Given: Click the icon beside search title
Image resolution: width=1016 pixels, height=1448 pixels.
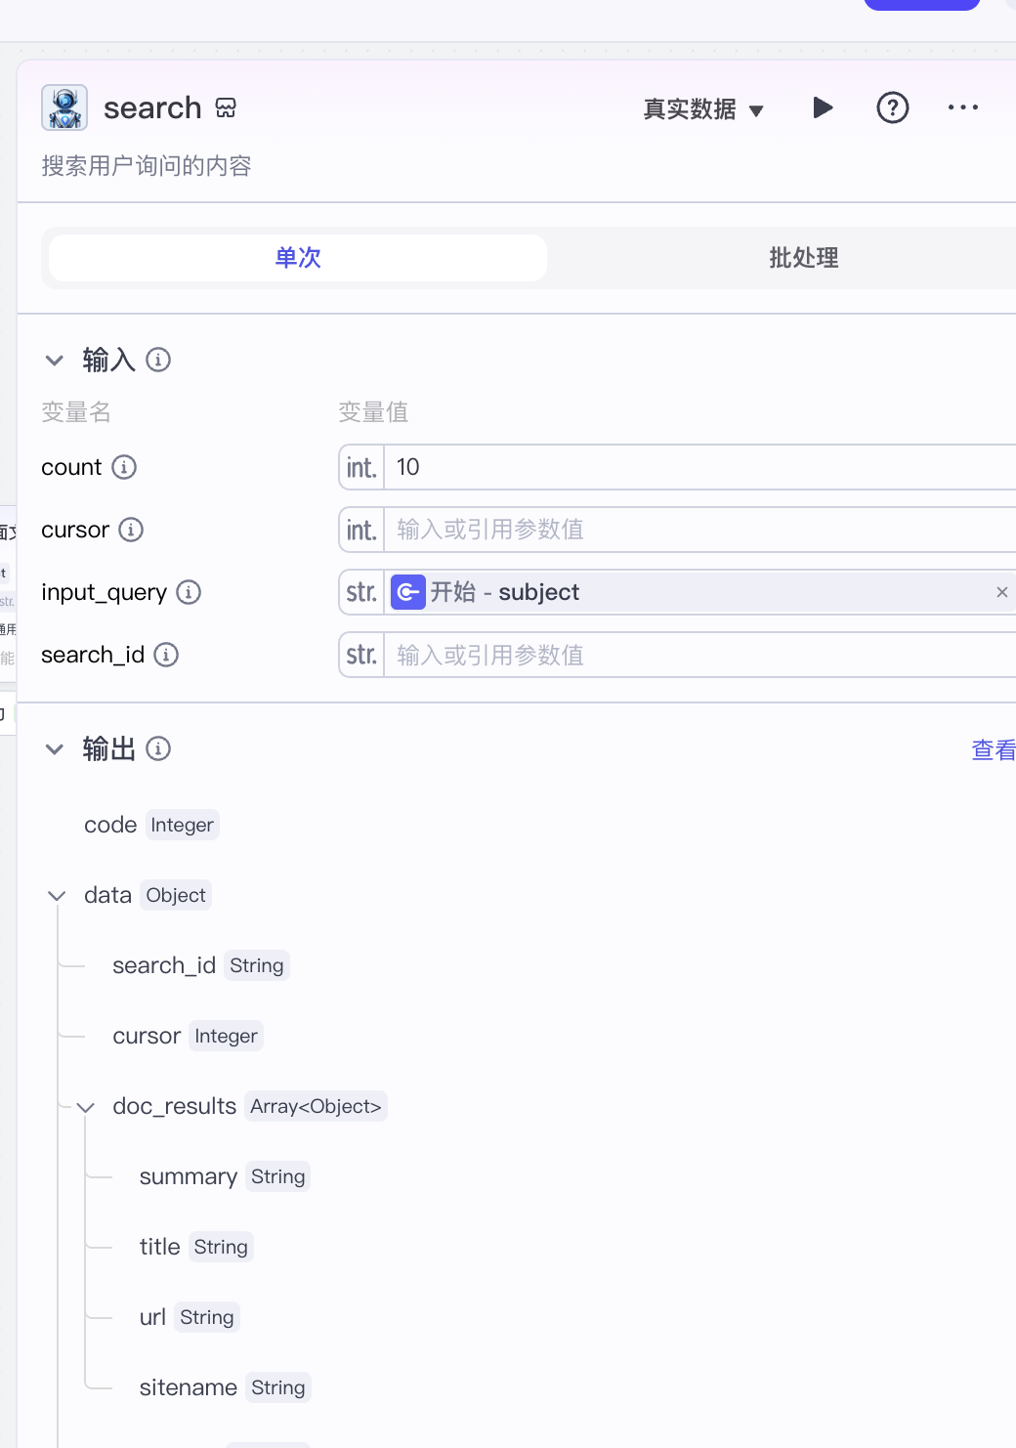Looking at the screenshot, I should [226, 107].
